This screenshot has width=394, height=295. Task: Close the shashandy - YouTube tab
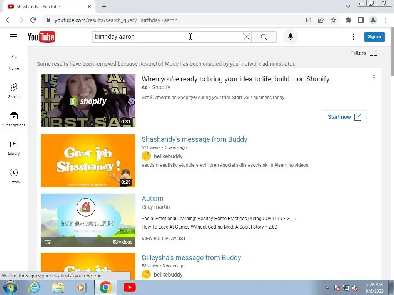click(x=89, y=7)
